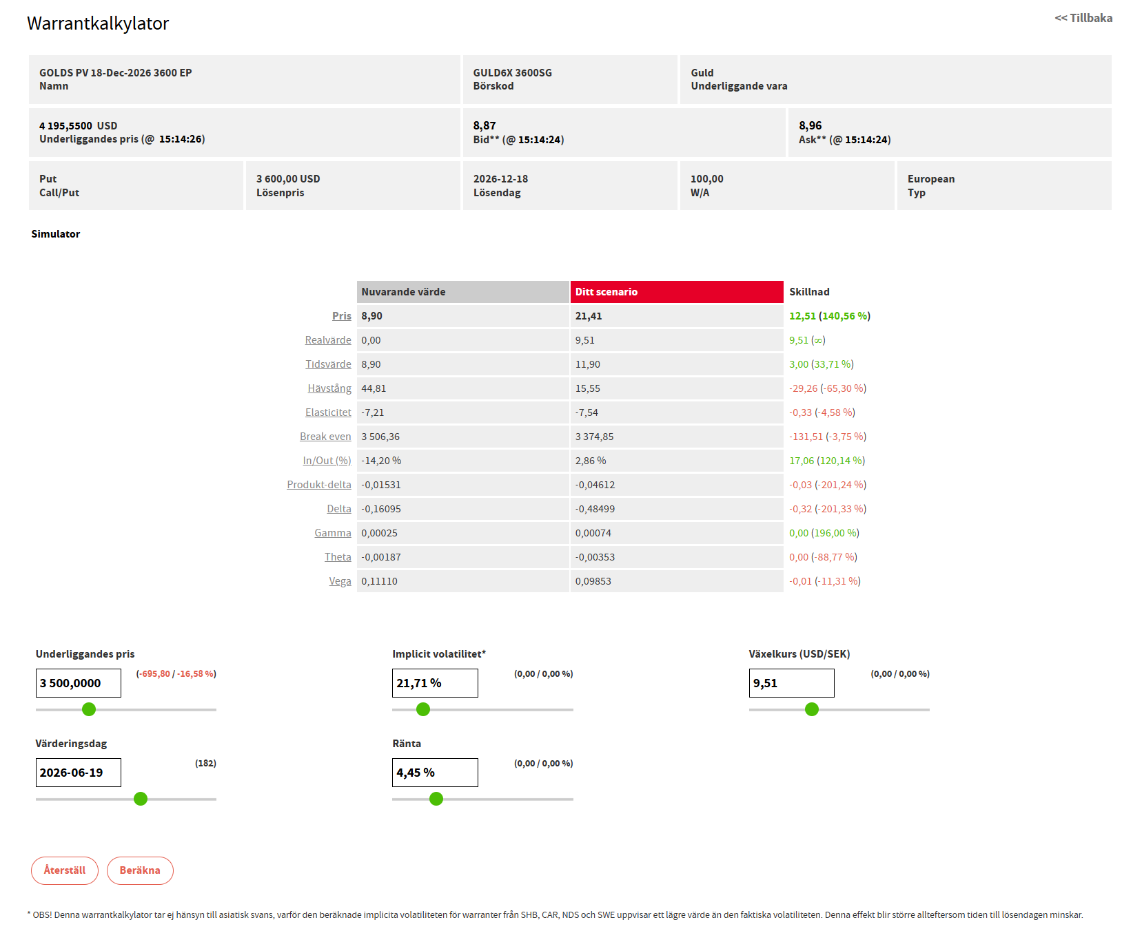Open the Gamma explanation link

(333, 533)
